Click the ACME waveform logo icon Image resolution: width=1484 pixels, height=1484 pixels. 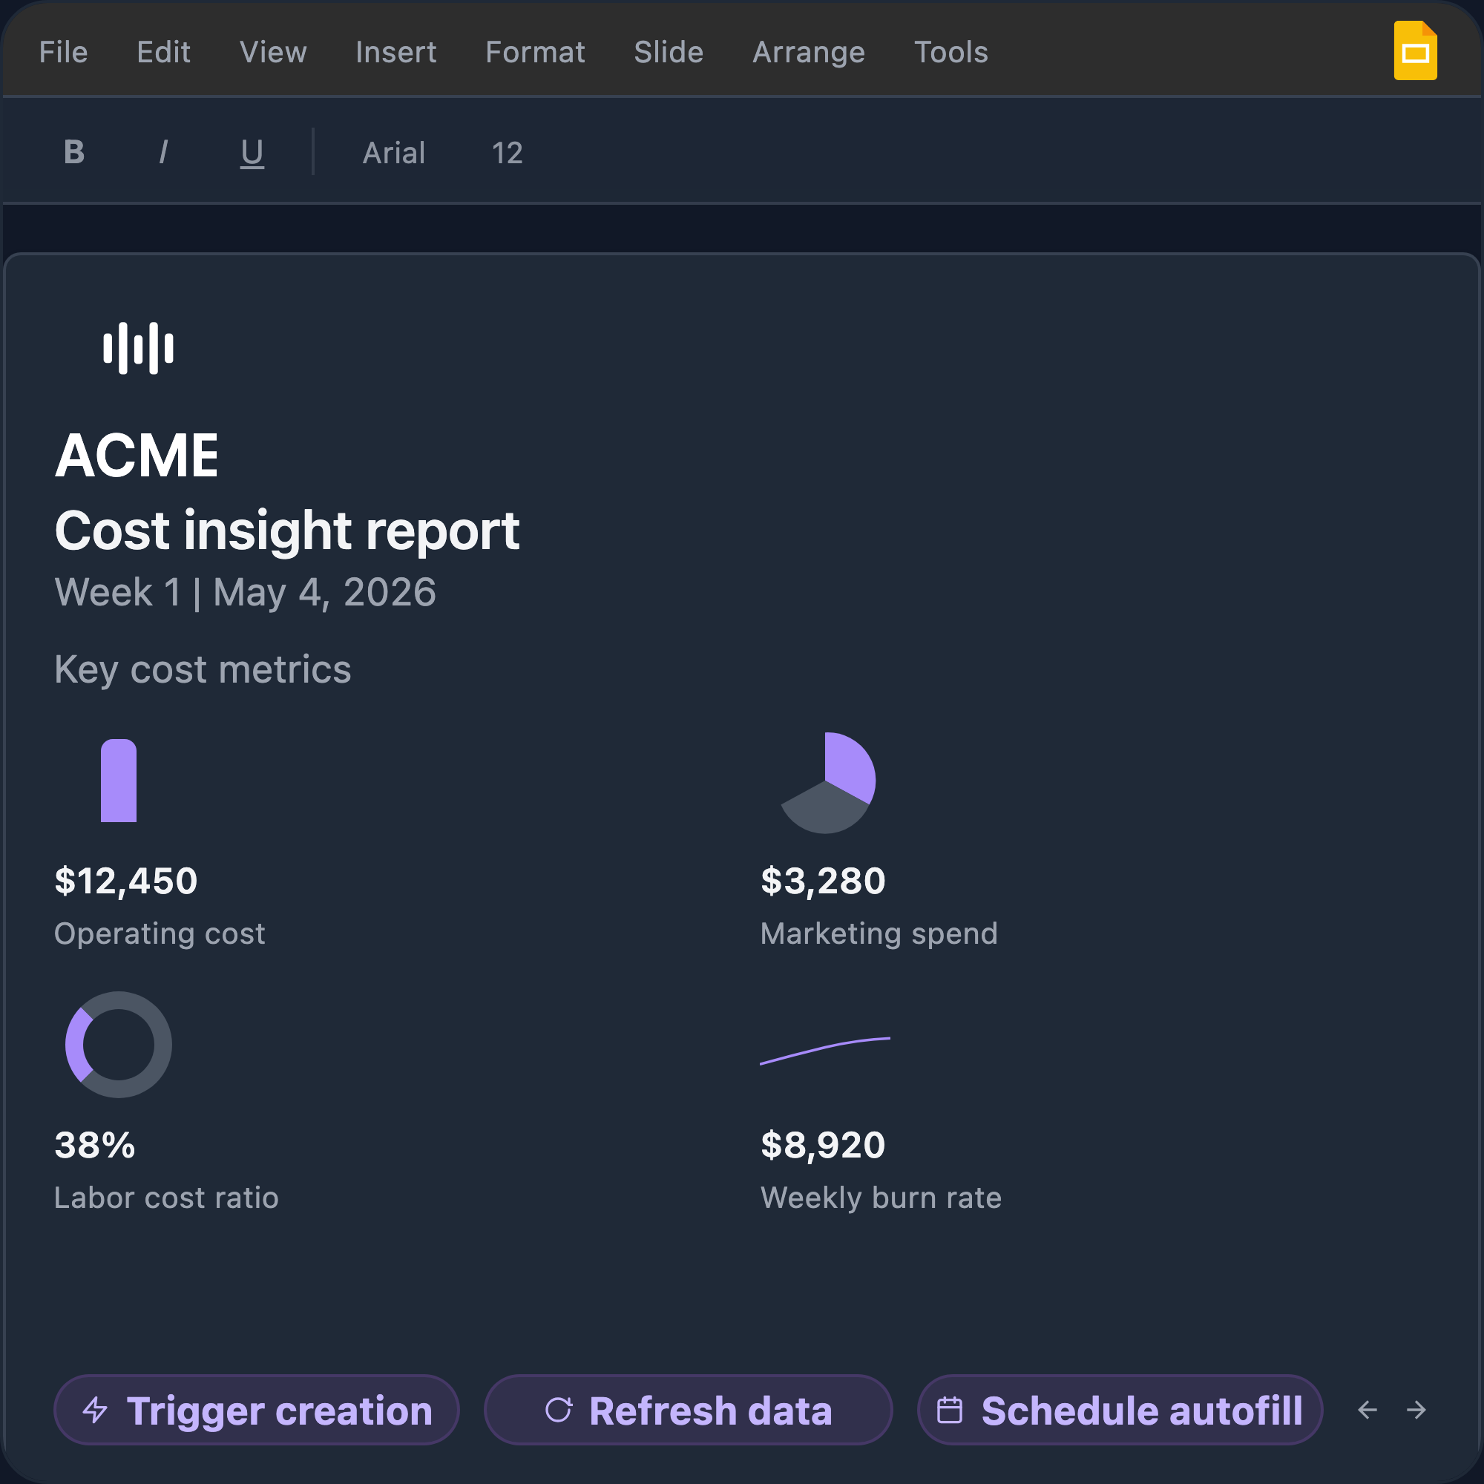point(138,348)
